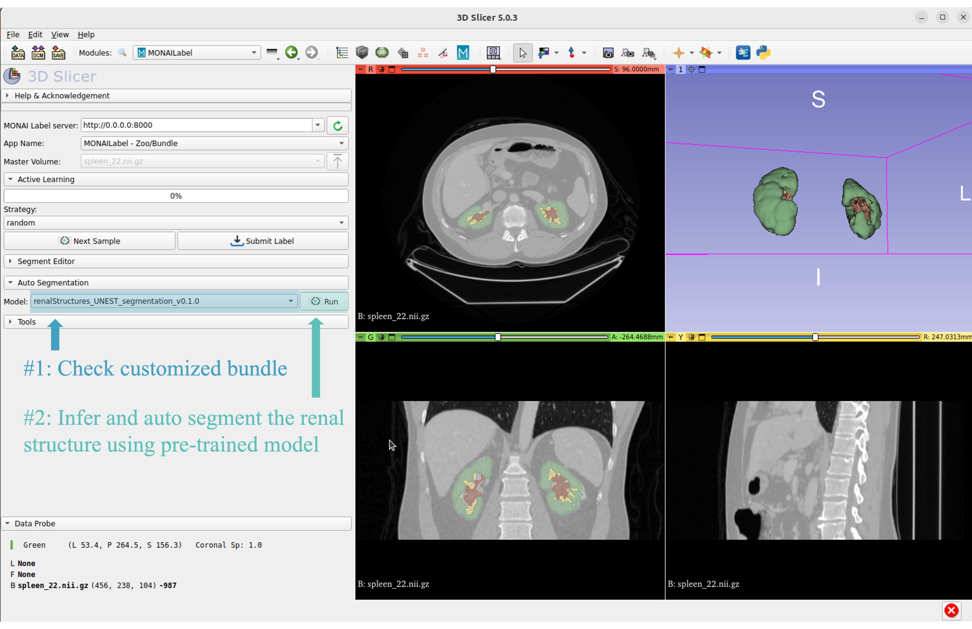Open the File menu
Image resolution: width=972 pixels, height=629 pixels.
(13, 34)
